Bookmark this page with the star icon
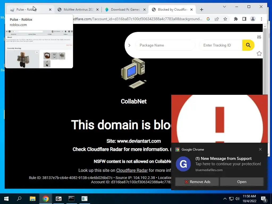 tap(225, 19)
